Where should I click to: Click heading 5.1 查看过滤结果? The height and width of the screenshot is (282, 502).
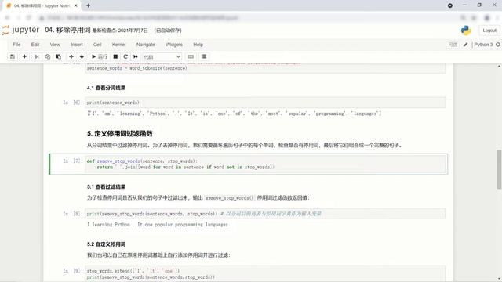click(106, 186)
